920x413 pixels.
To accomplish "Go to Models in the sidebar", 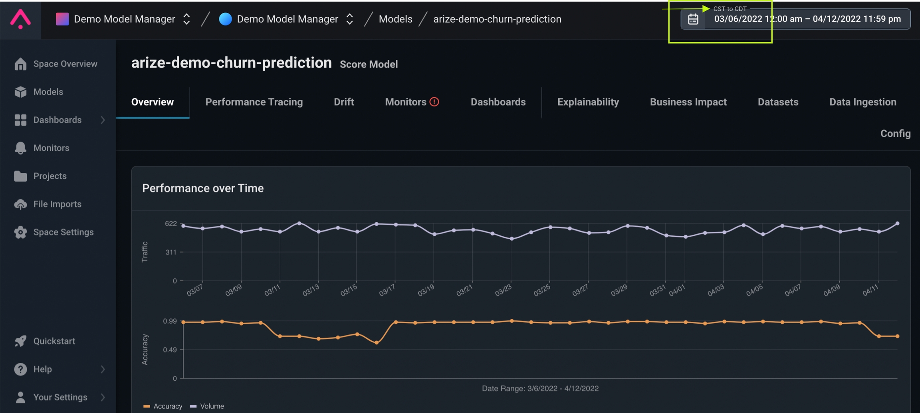I will (48, 92).
